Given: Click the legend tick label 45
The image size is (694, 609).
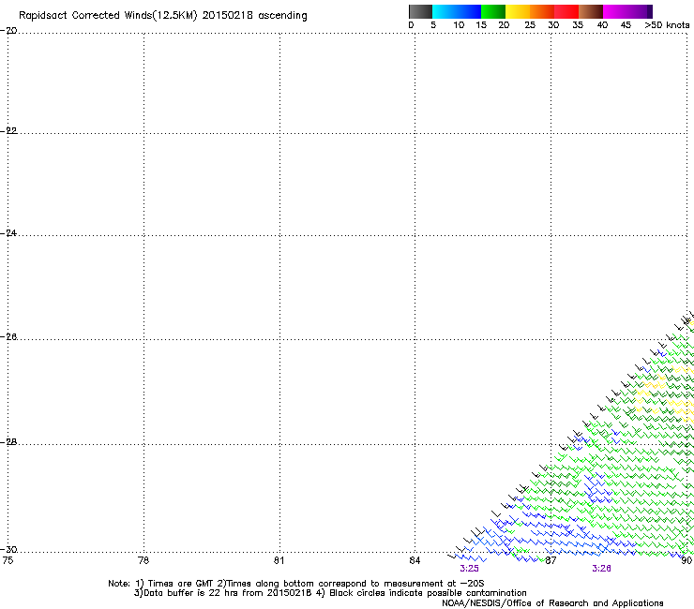Looking at the screenshot, I should 626,25.
